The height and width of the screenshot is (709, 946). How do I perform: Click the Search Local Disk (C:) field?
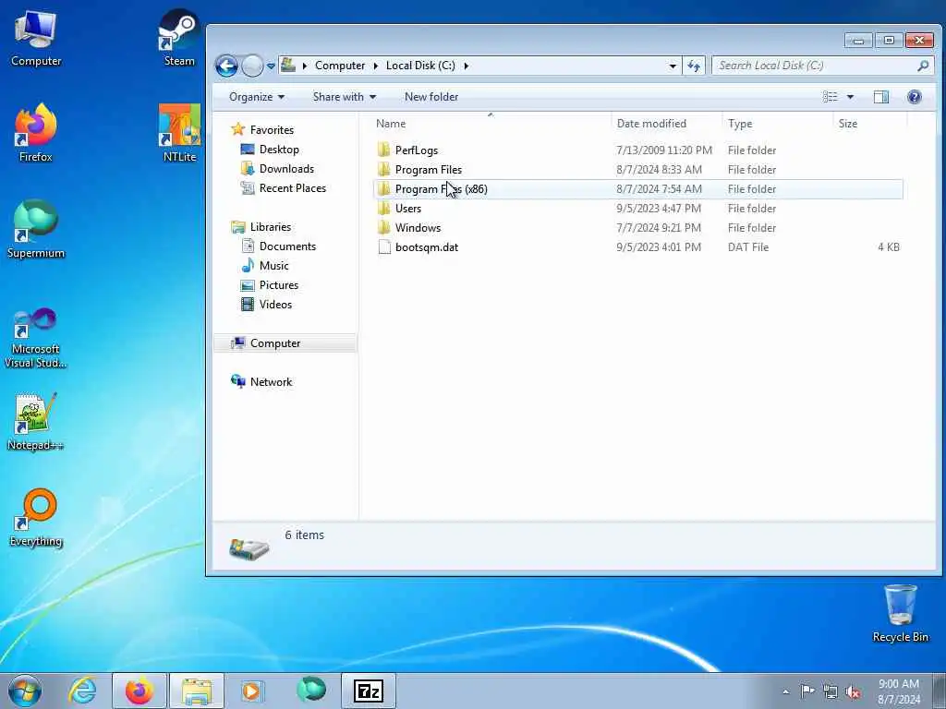[x=823, y=66]
